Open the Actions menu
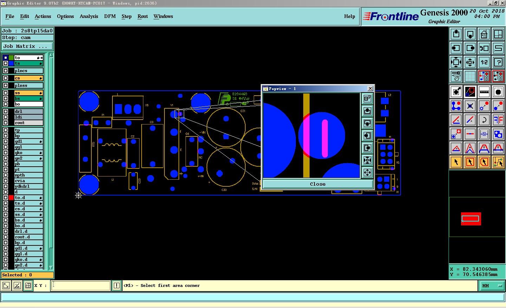506x308 pixels. 43,16
